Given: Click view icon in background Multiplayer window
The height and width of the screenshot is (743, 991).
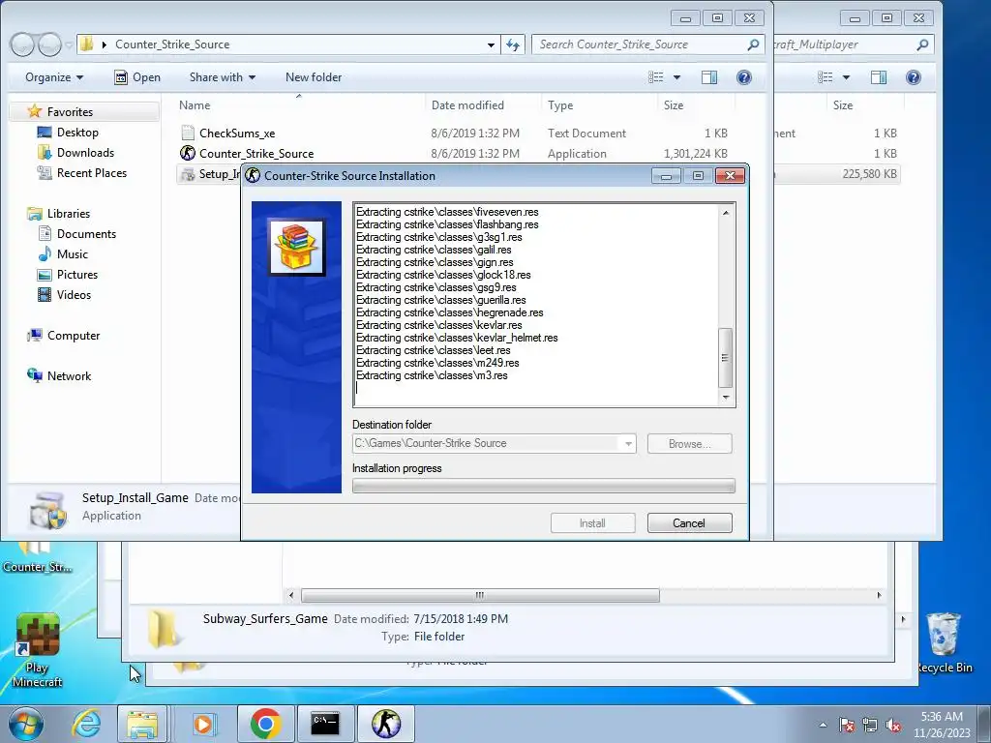Looking at the screenshot, I should pos(826,77).
